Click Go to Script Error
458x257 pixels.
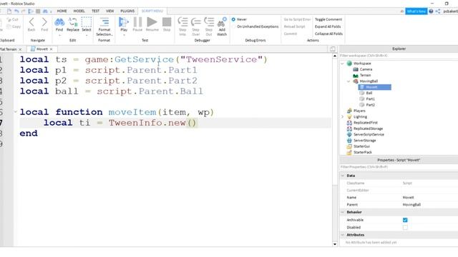(297, 19)
